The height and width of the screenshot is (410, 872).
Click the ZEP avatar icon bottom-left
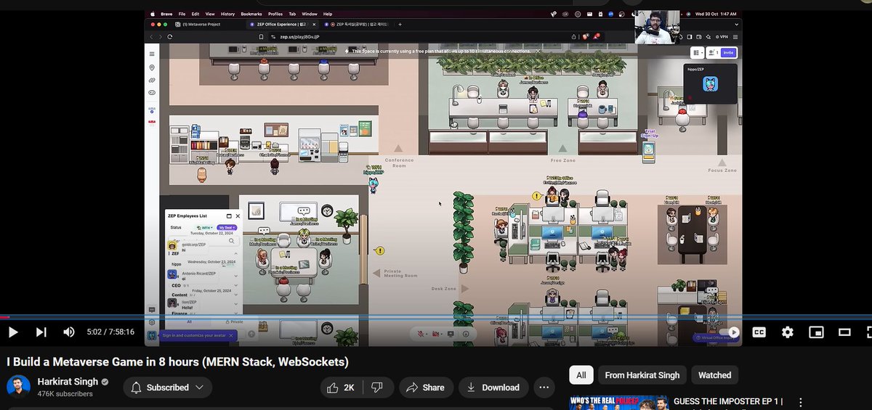click(x=152, y=335)
